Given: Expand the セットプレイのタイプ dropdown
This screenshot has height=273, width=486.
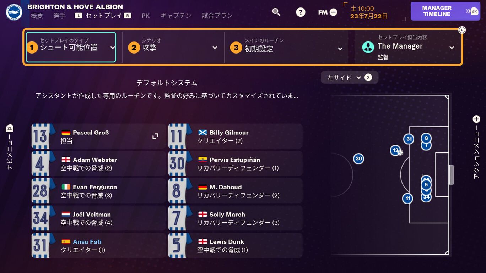Looking at the screenshot, I should click(71, 47).
